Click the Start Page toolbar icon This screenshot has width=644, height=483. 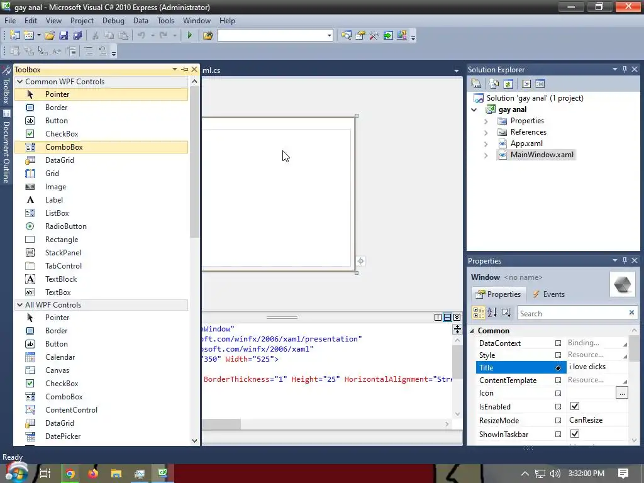(387, 35)
